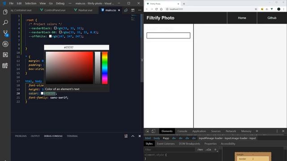Click the navbarBlack-80 color swatch
This screenshot has height=161, width=287.
[x=60, y=32]
